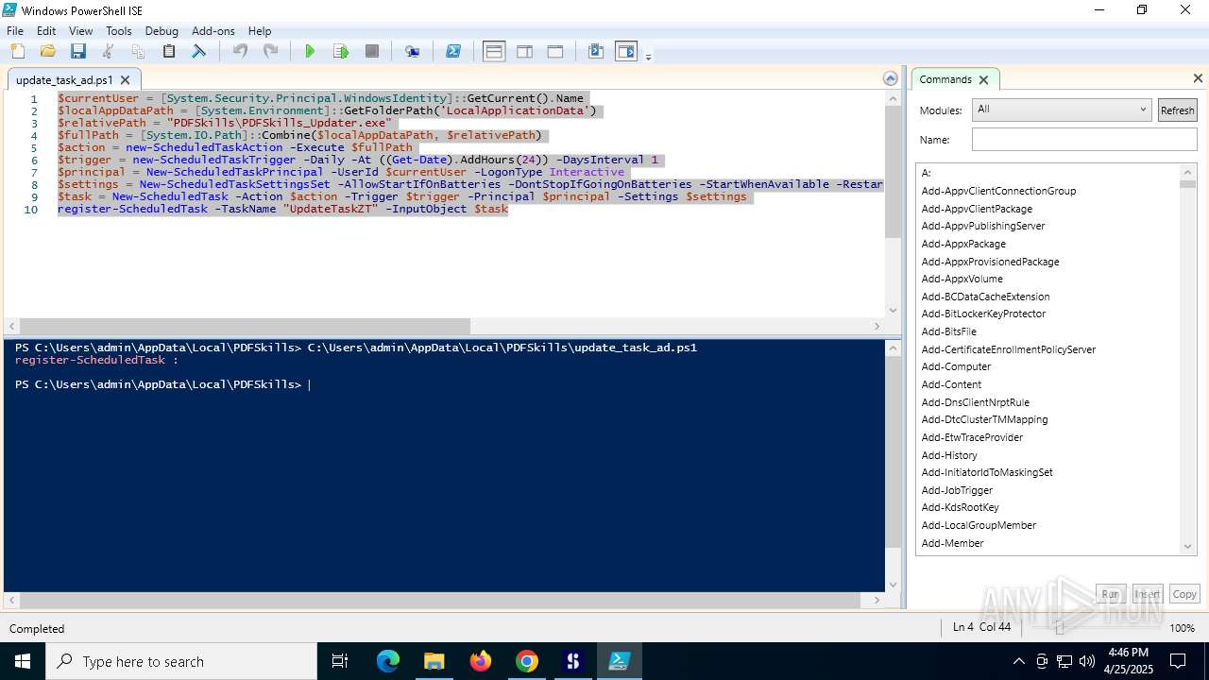Click the Copy button in Commands pane
Screen dimensions: 1209x680
click(1184, 594)
